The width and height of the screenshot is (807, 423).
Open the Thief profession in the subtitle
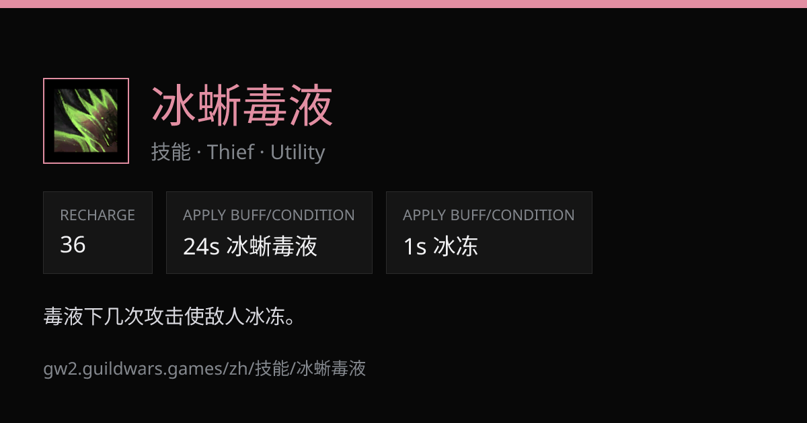tap(231, 152)
